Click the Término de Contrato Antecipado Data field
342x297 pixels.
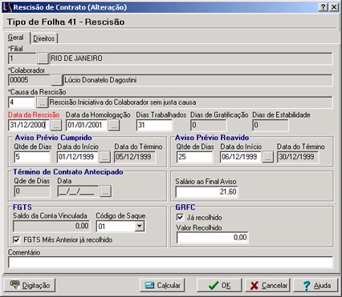click(x=78, y=191)
